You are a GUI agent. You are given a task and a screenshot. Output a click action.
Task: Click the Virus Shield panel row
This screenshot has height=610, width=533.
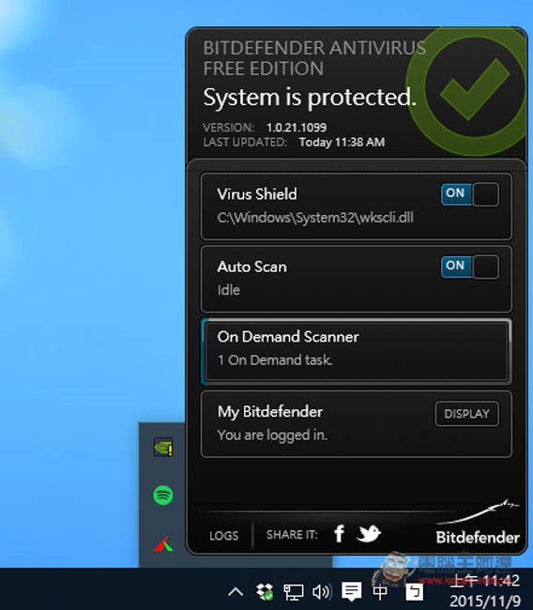pyautogui.click(x=356, y=206)
